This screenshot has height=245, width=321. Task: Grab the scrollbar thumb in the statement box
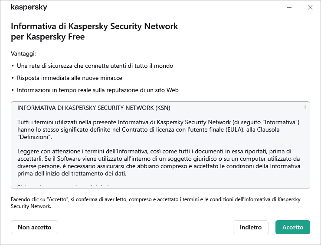[x=305, y=107]
